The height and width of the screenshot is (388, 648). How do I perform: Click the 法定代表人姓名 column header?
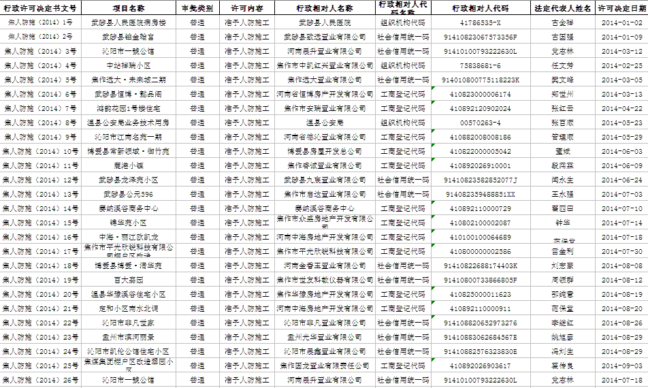[562, 7]
